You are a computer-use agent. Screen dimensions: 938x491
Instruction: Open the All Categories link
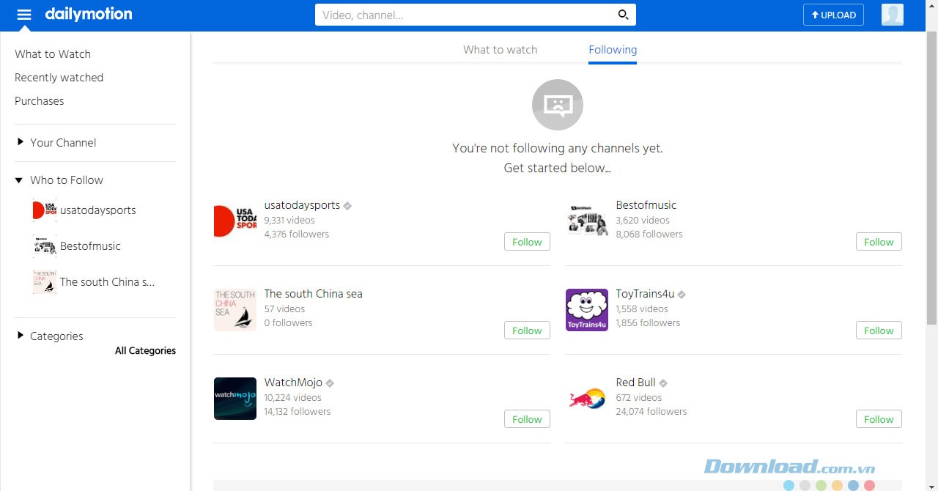pyautogui.click(x=145, y=351)
